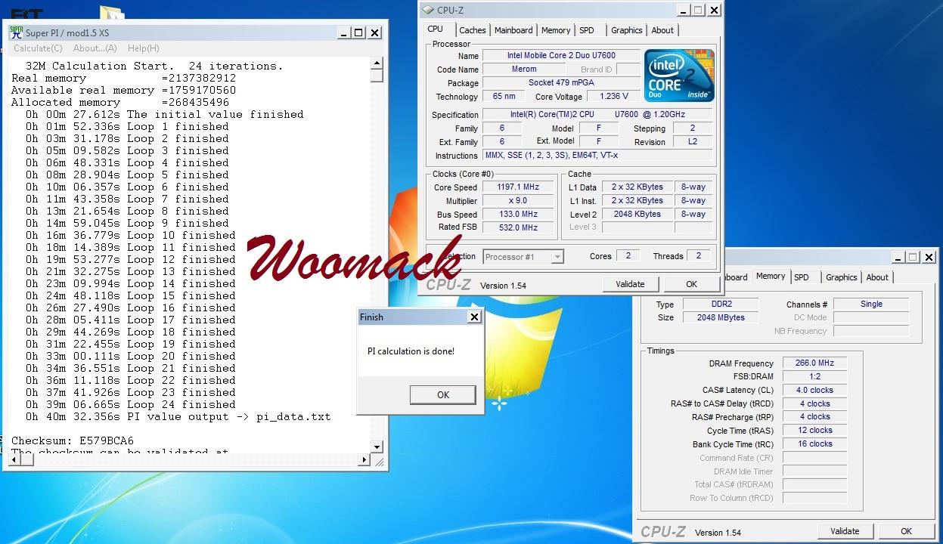The width and height of the screenshot is (943, 544).
Task: Click the processor name Intel Mobile Core 2 Duo U7600
Action: 561,56
